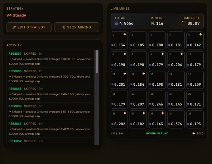Click the circular timer icon beside 00:07
Viewport: 212px width, 164px height.
tap(183, 23)
